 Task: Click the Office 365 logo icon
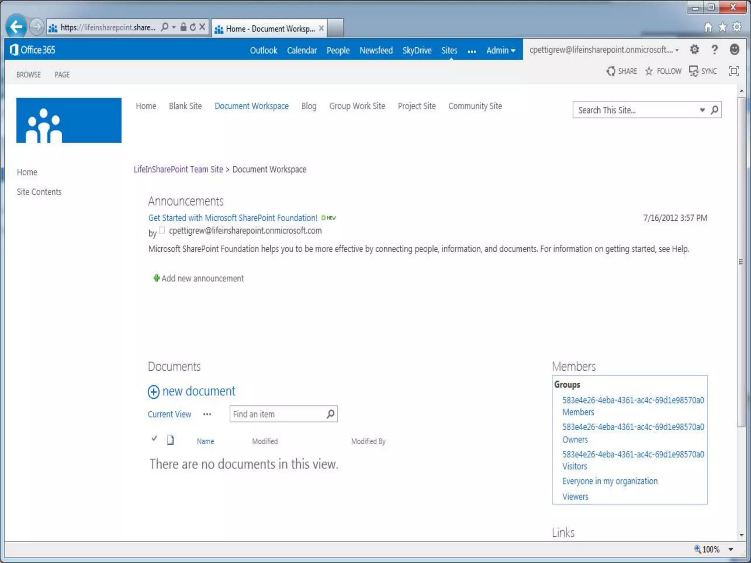(x=14, y=50)
